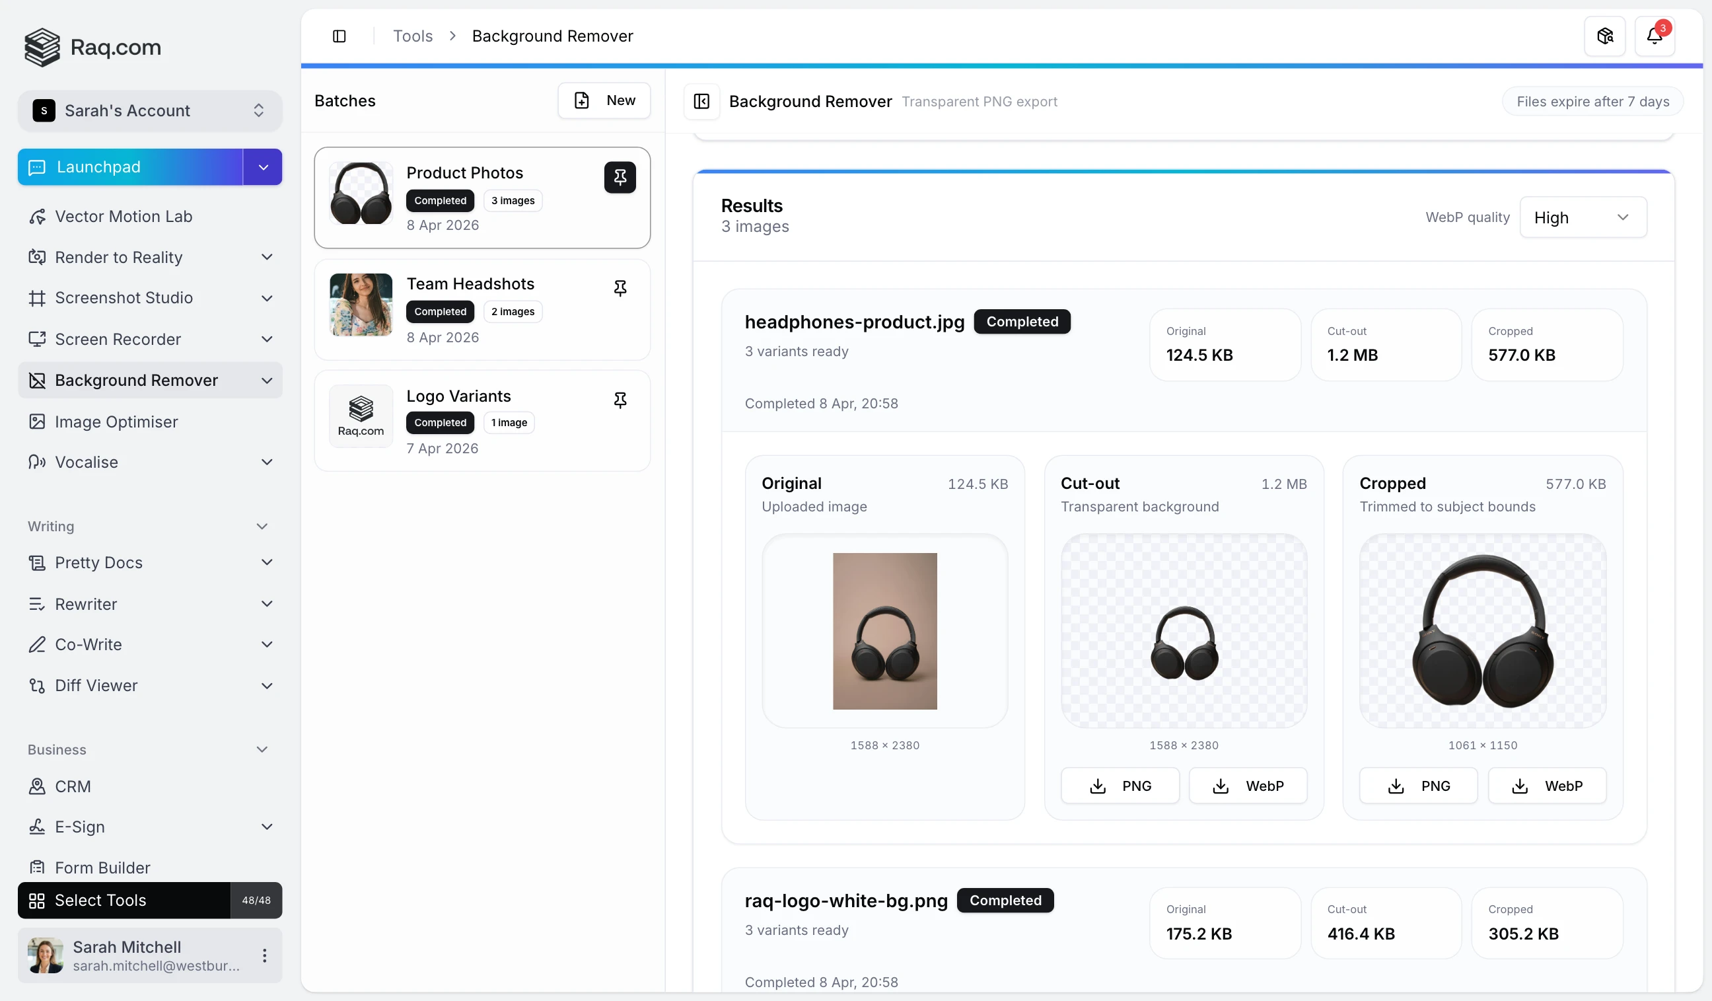Create a New batch
Screen dimensions: 1712x1001
pos(603,100)
